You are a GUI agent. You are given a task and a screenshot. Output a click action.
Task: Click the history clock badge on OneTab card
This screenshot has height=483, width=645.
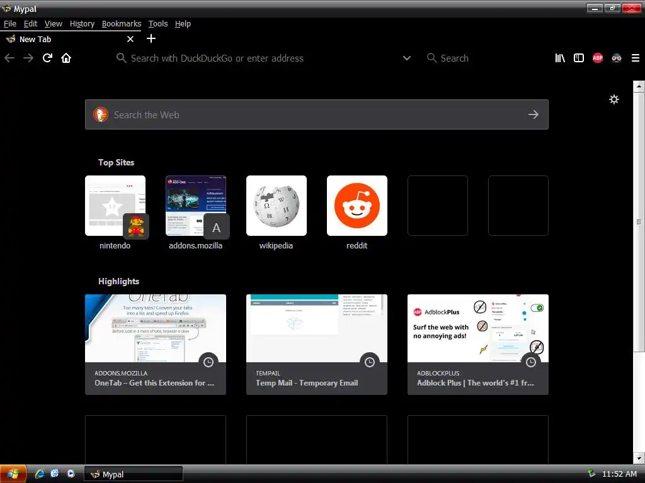[x=208, y=362]
